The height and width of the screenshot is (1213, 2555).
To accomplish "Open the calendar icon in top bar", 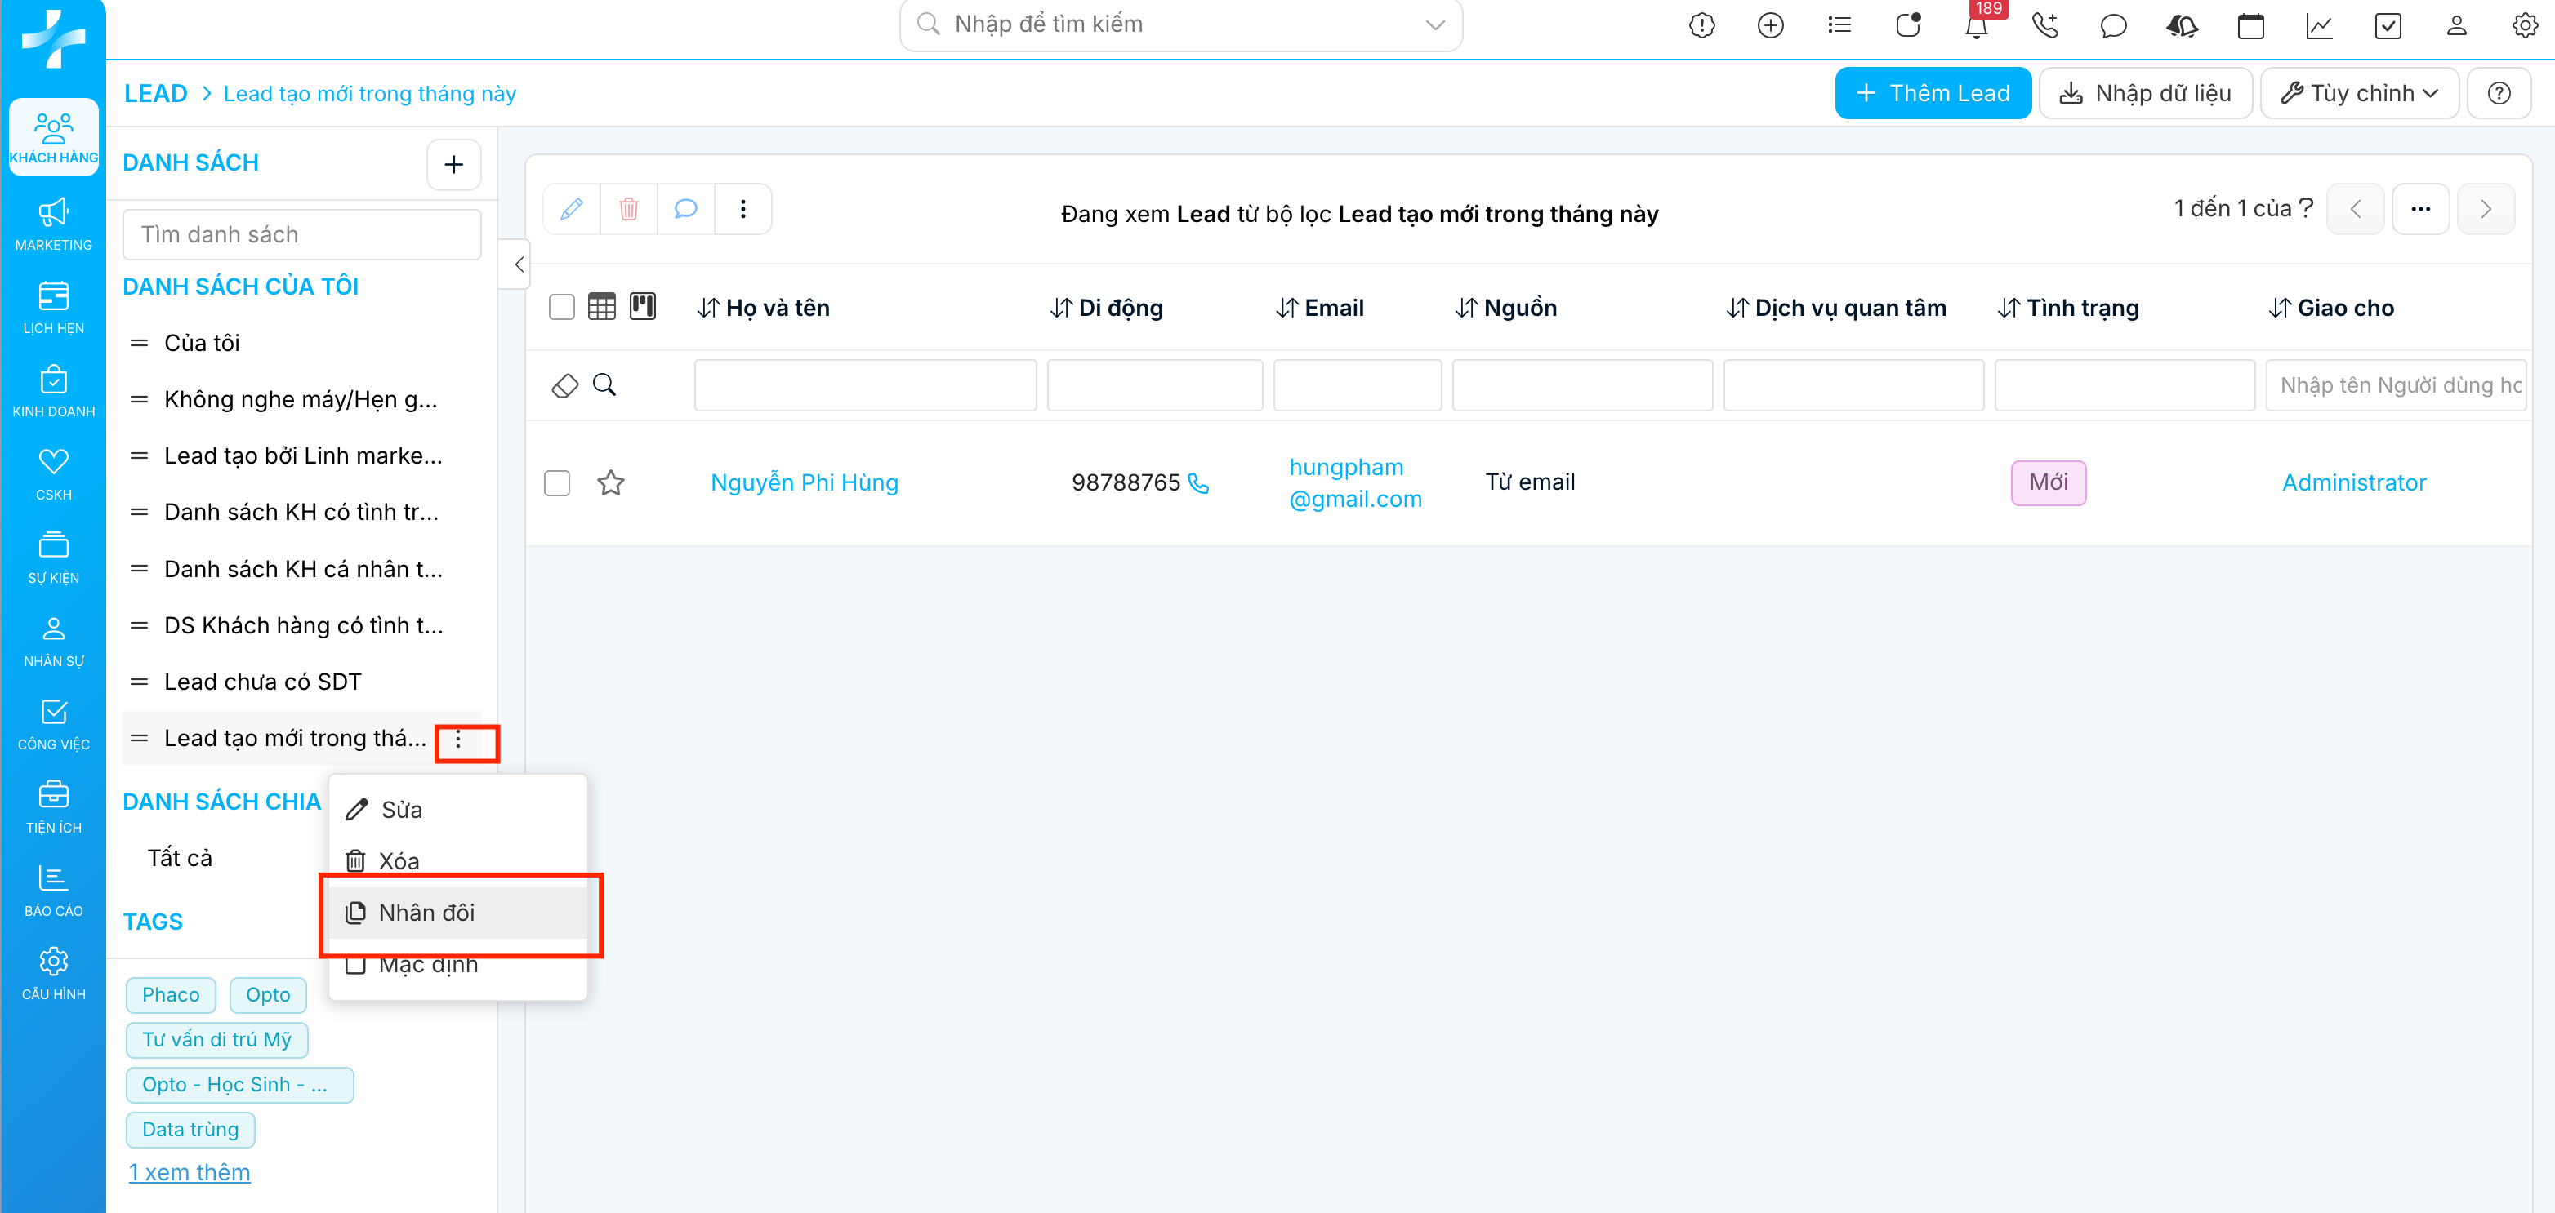I will pos(2250,26).
